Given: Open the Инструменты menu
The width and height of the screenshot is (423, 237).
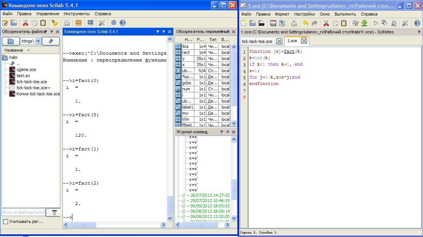Looking at the screenshot, I should 77,14.
